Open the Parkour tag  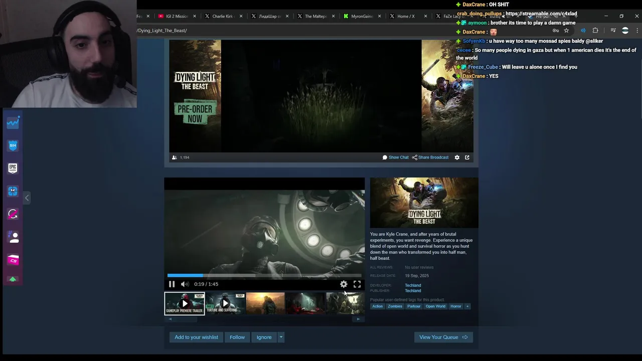tap(414, 306)
